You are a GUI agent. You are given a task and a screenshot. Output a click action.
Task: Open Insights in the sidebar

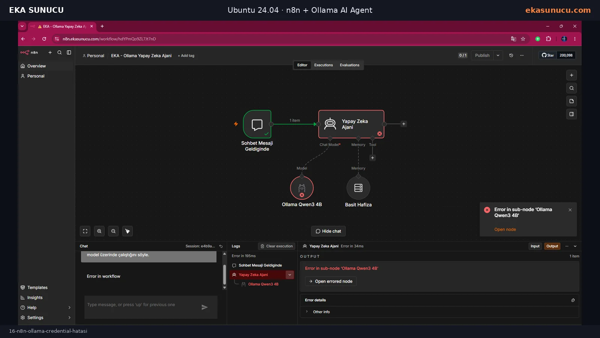coord(46,298)
